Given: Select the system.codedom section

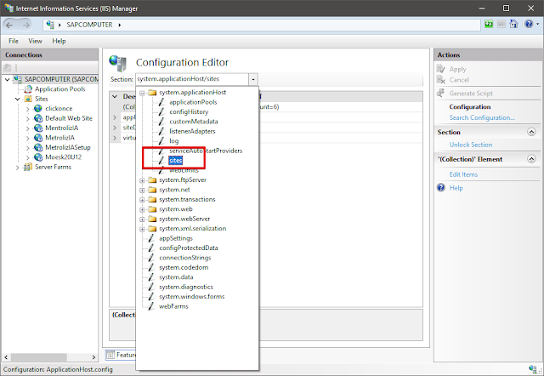Looking at the screenshot, I should [184, 267].
